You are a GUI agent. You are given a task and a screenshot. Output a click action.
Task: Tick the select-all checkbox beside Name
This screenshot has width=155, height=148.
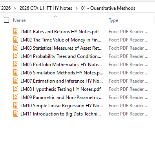coord(6,20)
